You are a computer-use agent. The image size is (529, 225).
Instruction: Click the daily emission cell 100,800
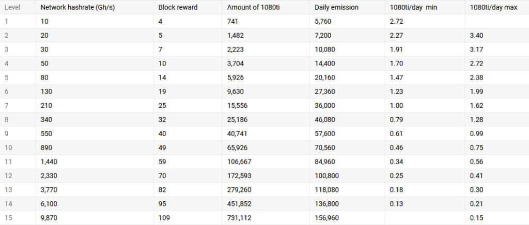[x=347, y=176]
